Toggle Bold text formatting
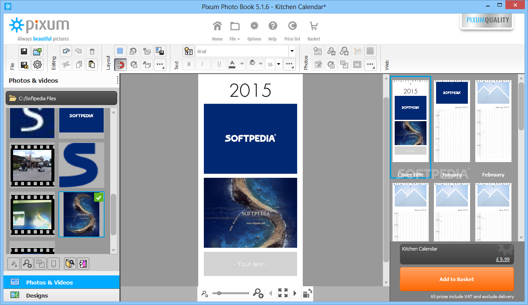This screenshot has width=528, height=305. click(189, 64)
